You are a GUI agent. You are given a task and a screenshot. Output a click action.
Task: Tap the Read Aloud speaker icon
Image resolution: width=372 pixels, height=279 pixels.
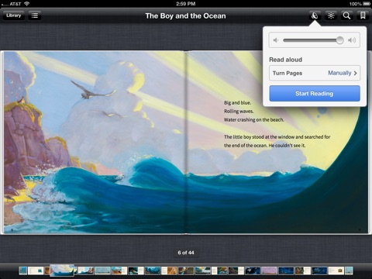click(315, 15)
